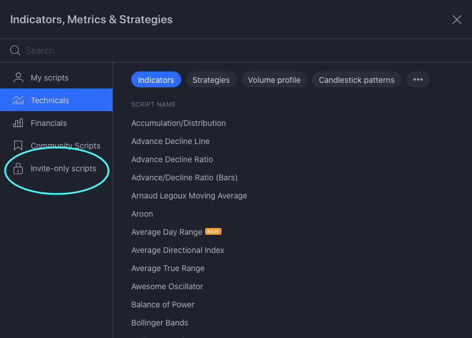Select the Indicators filter tab

tap(156, 80)
